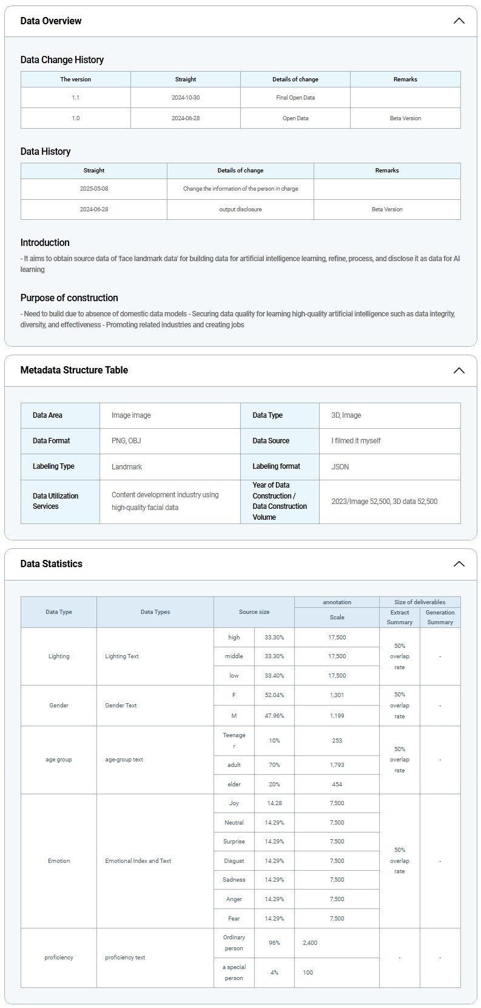Viewport: 481px width, 1008px height.
Task: Select the 52.04% female gender percentage
Action: coord(274,695)
